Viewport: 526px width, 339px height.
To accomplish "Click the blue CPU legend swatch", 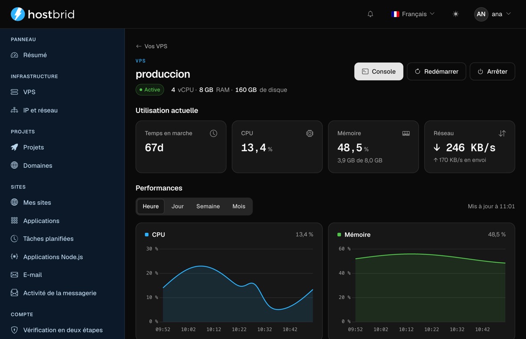I will [147, 235].
